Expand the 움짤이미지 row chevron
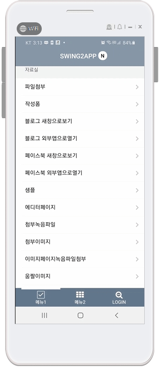159x370 pixels. coord(137,277)
